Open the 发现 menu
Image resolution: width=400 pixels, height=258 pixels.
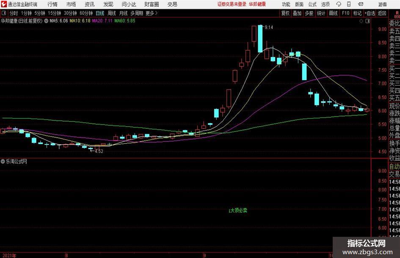point(108,4)
